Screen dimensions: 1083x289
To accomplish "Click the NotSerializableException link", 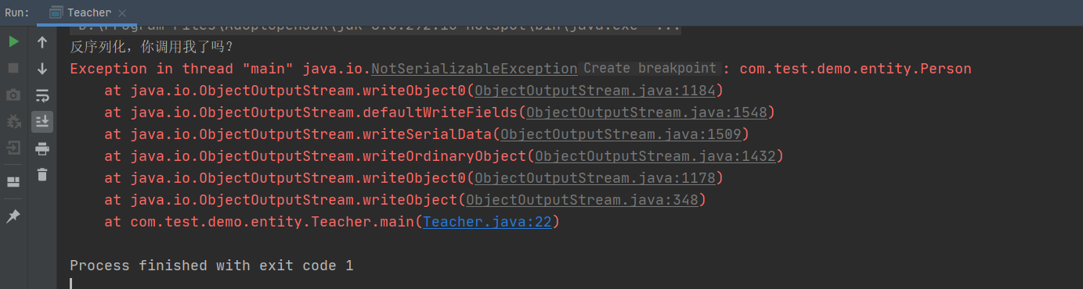I will pyautogui.click(x=474, y=69).
